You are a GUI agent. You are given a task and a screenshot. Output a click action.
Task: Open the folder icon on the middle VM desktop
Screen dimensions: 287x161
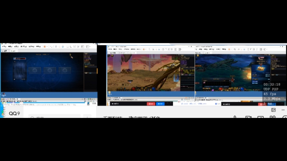[110, 93]
